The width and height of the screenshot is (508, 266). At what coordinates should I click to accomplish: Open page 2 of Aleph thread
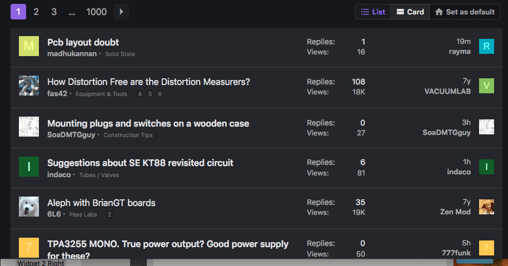coord(109,214)
